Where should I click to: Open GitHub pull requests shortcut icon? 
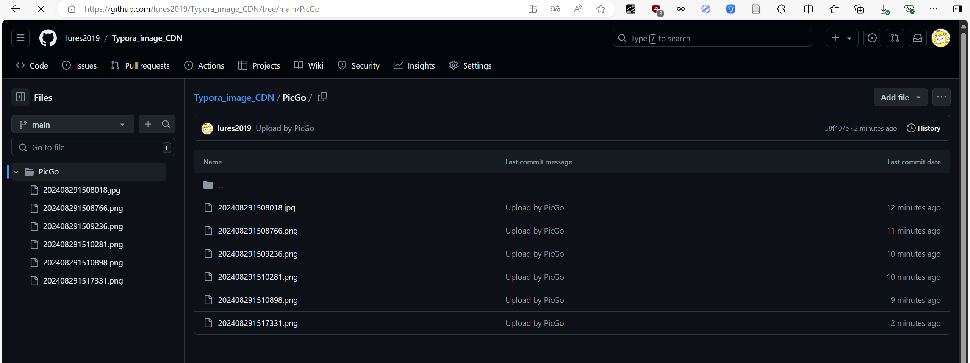(x=895, y=38)
